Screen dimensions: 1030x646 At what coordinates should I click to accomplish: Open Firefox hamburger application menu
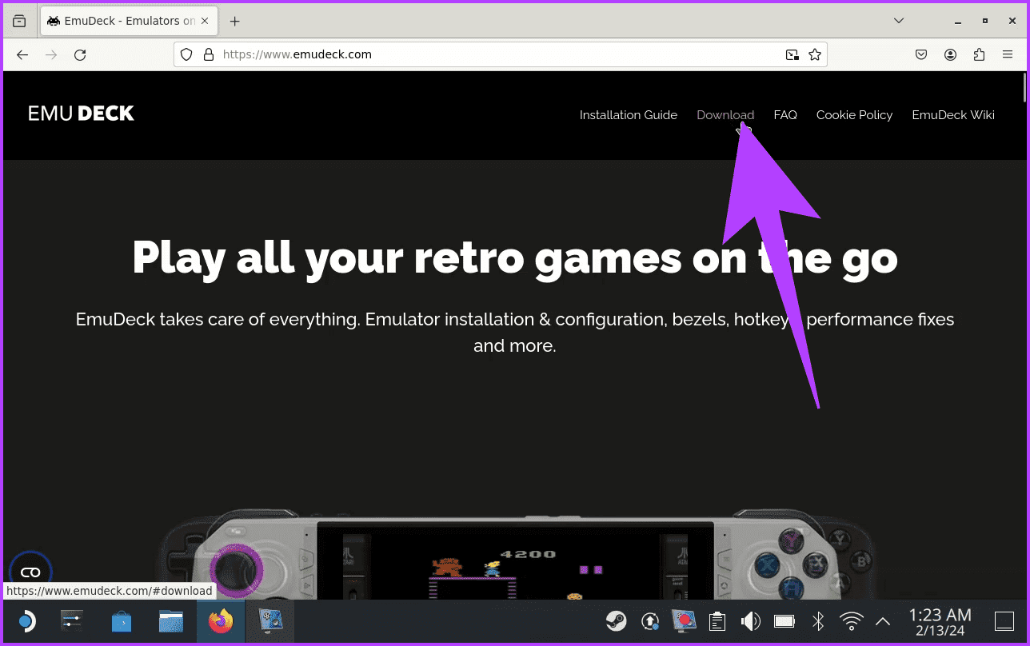point(1008,55)
